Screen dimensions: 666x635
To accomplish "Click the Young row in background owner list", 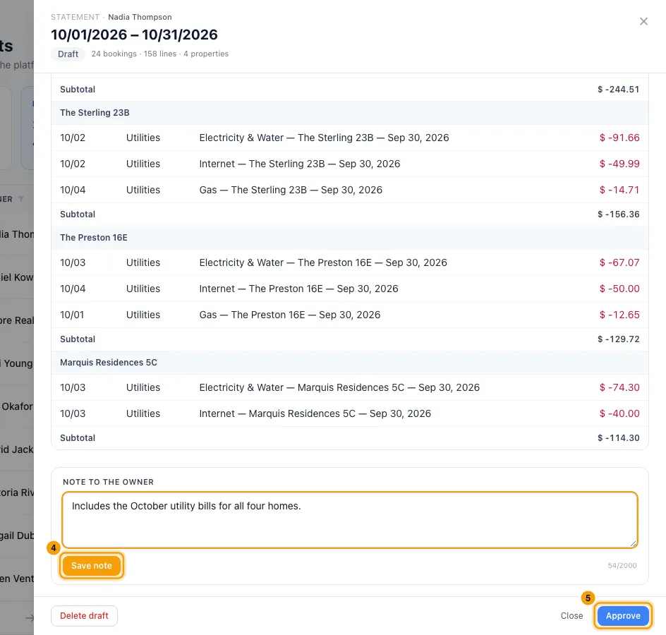I will [x=17, y=363].
